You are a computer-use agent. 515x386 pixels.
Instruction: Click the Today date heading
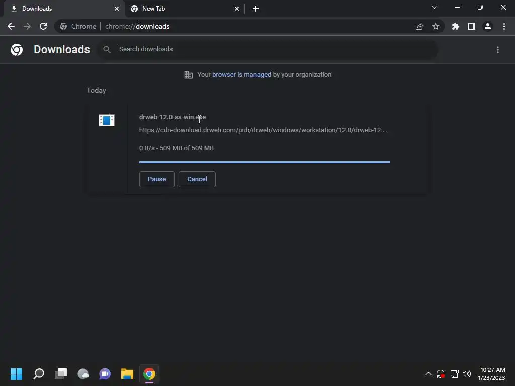(96, 90)
